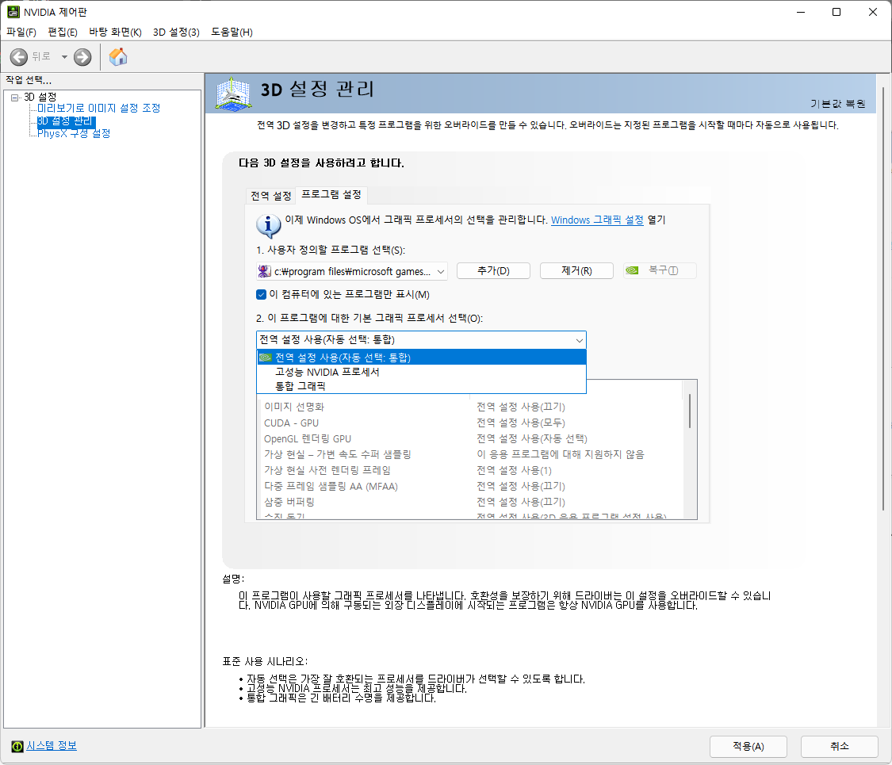Select the 삼중 버퍼링 setting row

pyautogui.click(x=470, y=503)
